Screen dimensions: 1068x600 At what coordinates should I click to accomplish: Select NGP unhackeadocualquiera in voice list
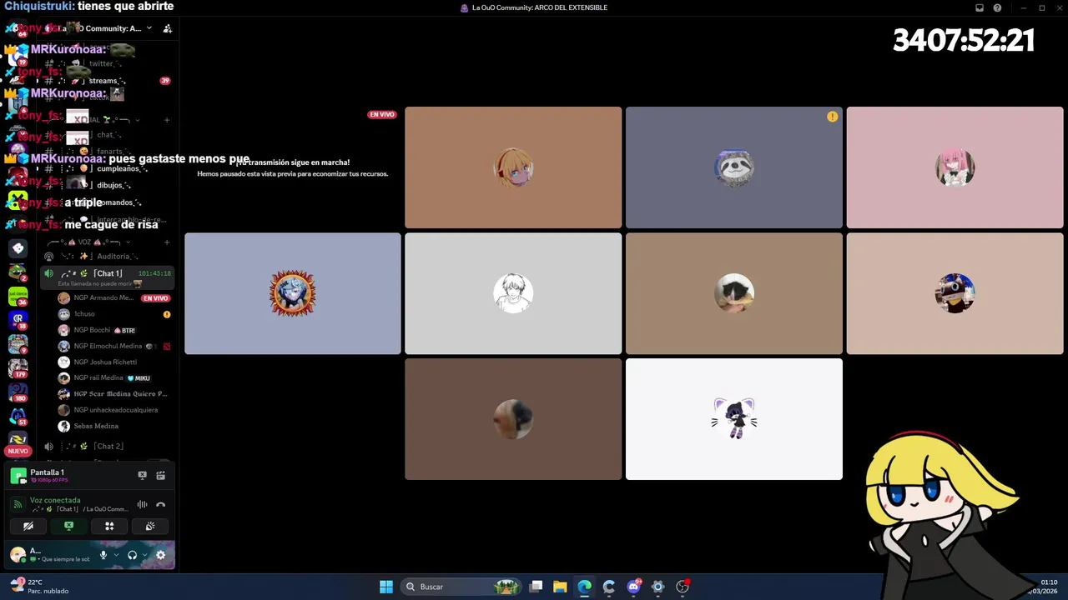click(x=113, y=410)
